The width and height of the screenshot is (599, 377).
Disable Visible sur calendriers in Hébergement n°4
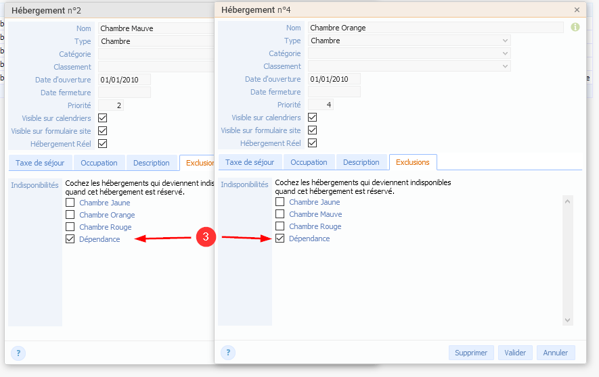coord(313,118)
